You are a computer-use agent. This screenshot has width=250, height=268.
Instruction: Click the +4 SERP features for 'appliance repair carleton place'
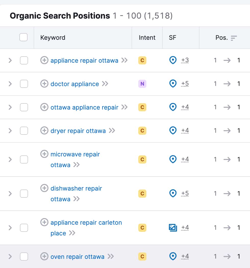185,227
